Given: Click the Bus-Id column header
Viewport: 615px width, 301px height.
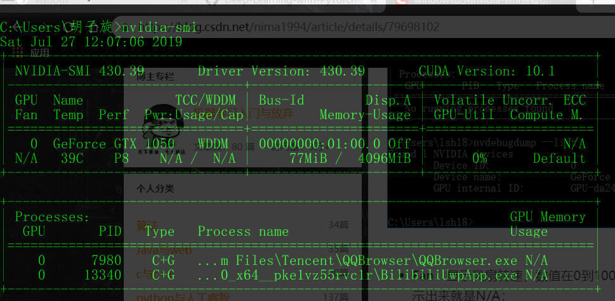Looking at the screenshot, I should (282, 100).
